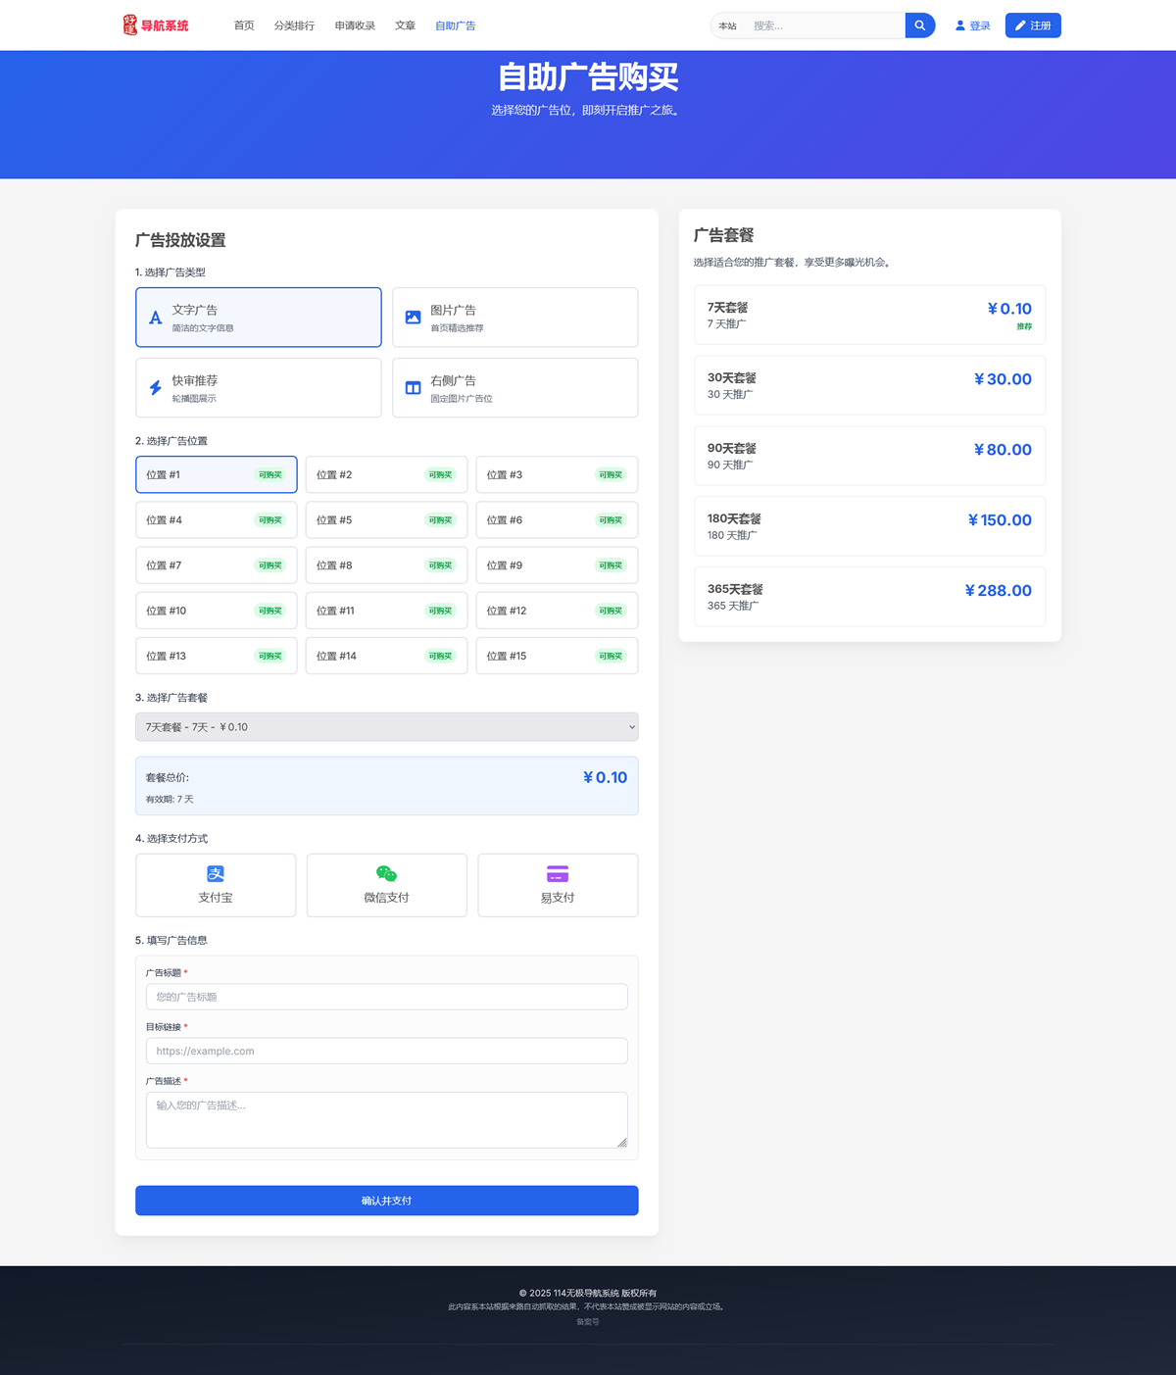Choose ad position #12
Viewport: 1176px width, 1375px height.
[557, 611]
